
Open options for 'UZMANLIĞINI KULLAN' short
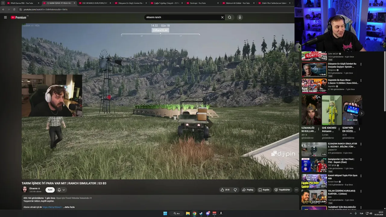318,129
